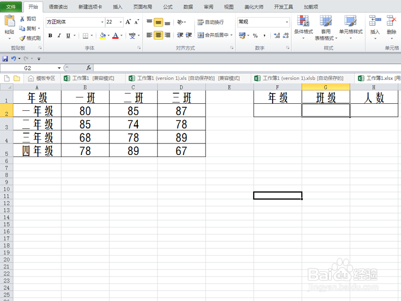
Task: Switch to the 数据 tab
Action: (188, 7)
